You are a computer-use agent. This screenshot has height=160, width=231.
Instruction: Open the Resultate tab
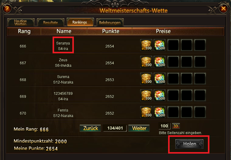50,23
